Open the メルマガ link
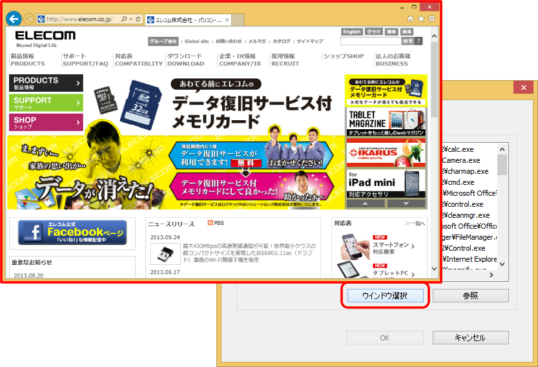 click(257, 41)
